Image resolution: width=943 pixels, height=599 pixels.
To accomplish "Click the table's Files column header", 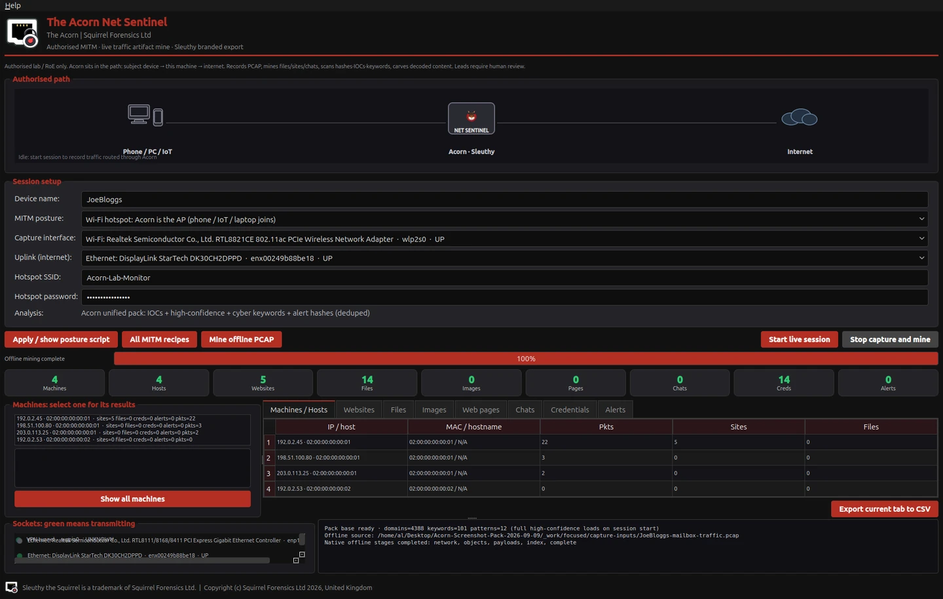I will pos(871,427).
